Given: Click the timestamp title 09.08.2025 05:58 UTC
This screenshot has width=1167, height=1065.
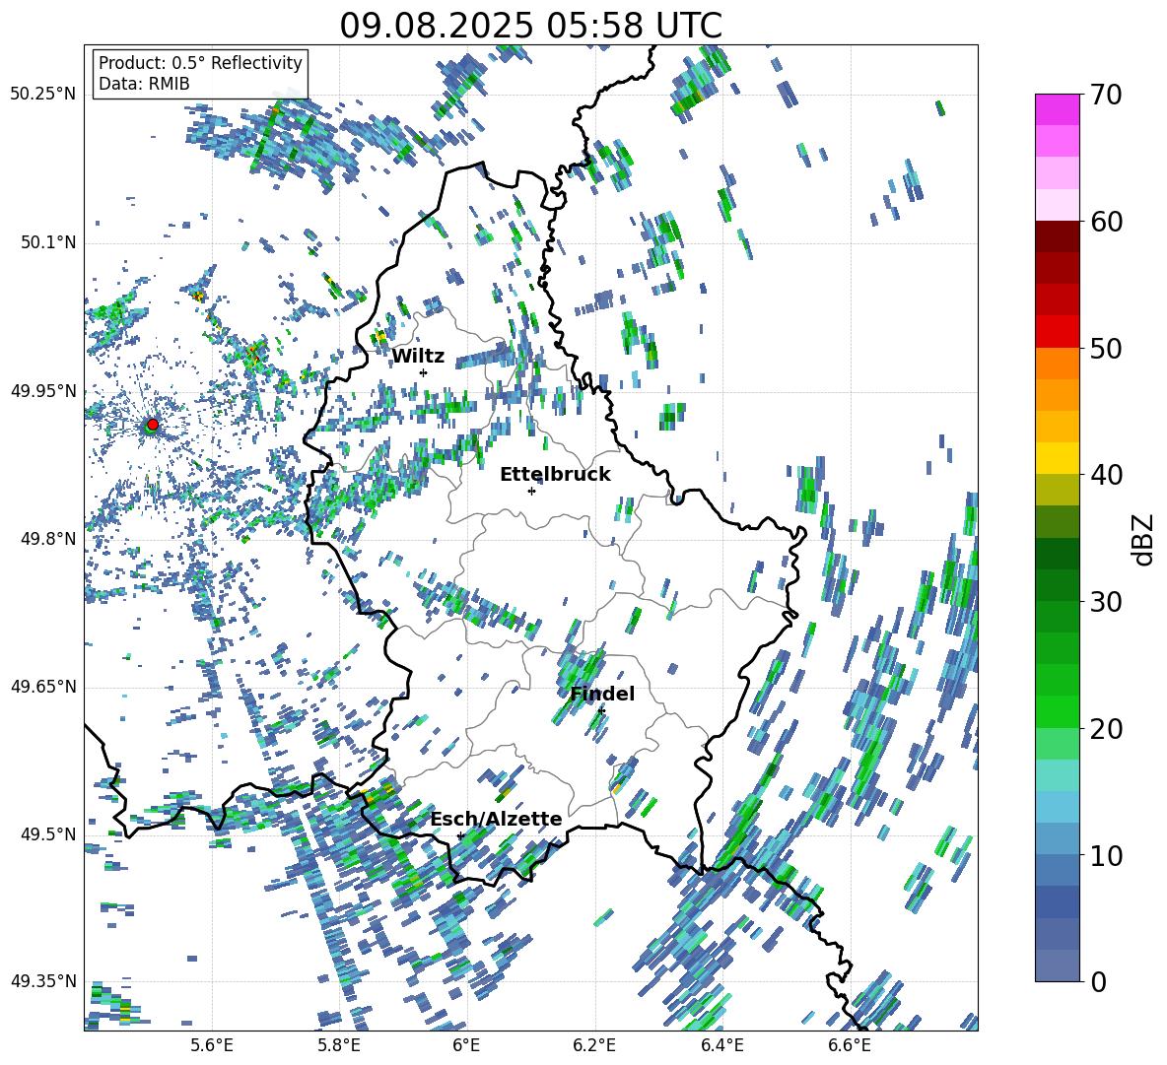Looking at the screenshot, I should tap(530, 26).
